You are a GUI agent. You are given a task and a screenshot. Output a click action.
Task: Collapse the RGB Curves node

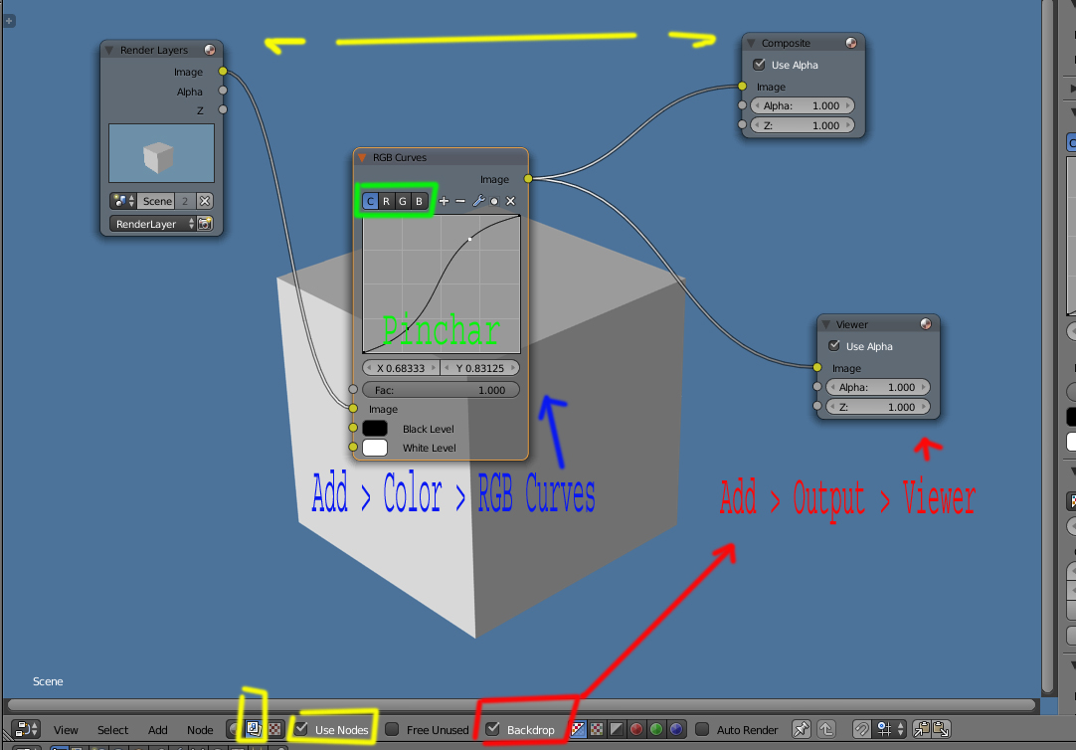pyautogui.click(x=362, y=157)
